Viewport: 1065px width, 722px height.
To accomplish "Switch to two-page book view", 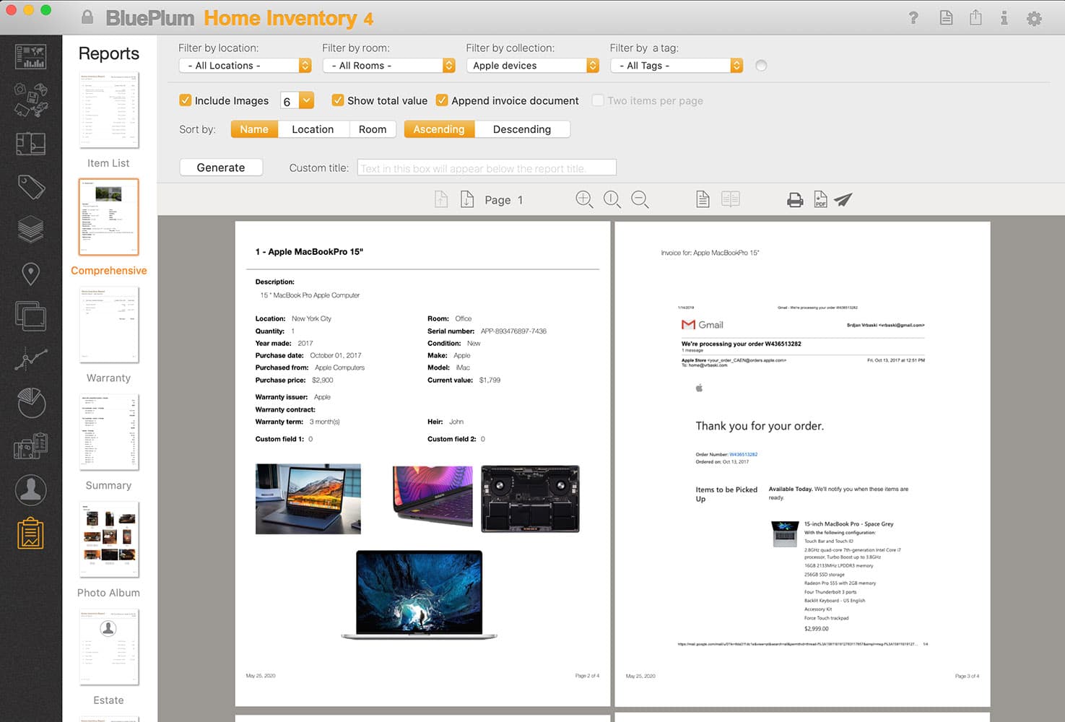I will pos(731,199).
